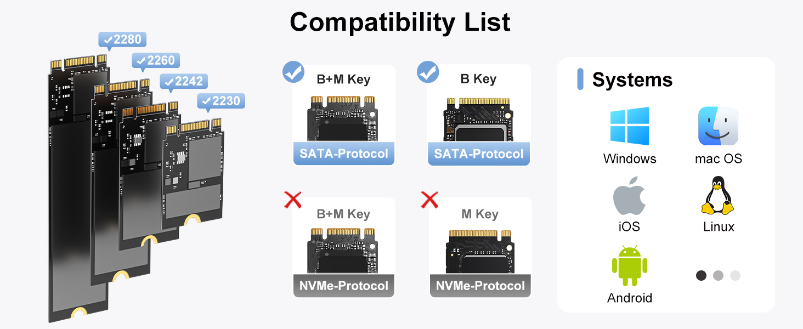Click the blue bar beside Systems heading

pyautogui.click(x=580, y=80)
